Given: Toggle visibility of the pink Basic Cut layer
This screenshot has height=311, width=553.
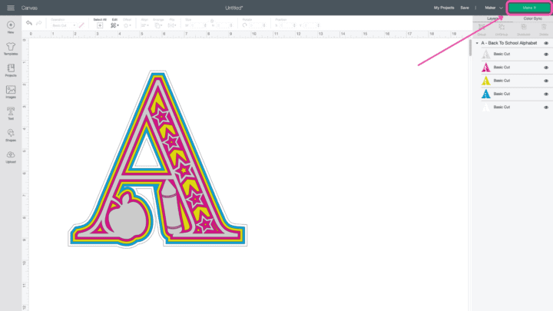Looking at the screenshot, I should pos(546,68).
